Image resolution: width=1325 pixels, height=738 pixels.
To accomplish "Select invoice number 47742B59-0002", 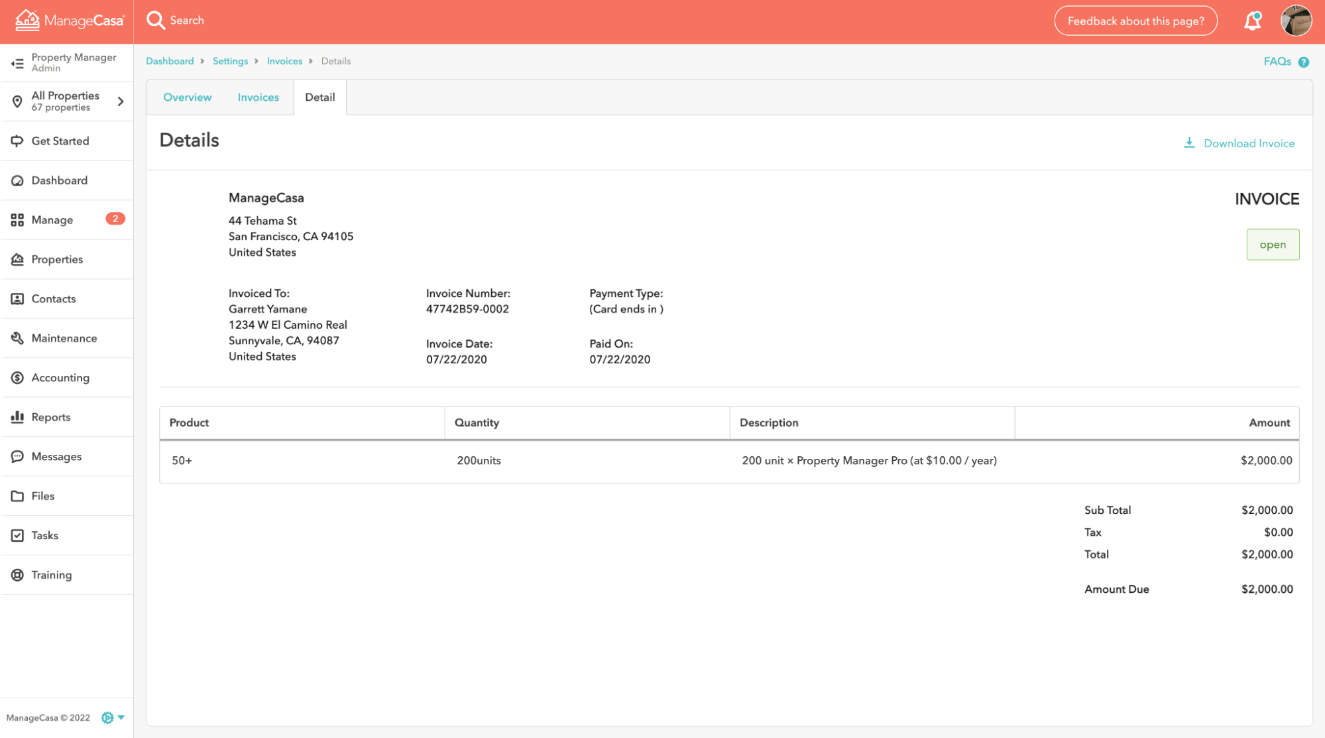I will (x=467, y=309).
